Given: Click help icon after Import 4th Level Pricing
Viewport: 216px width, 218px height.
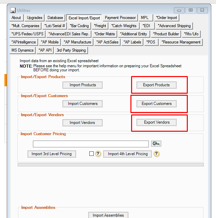Looking at the screenshot, I should point(156,154).
